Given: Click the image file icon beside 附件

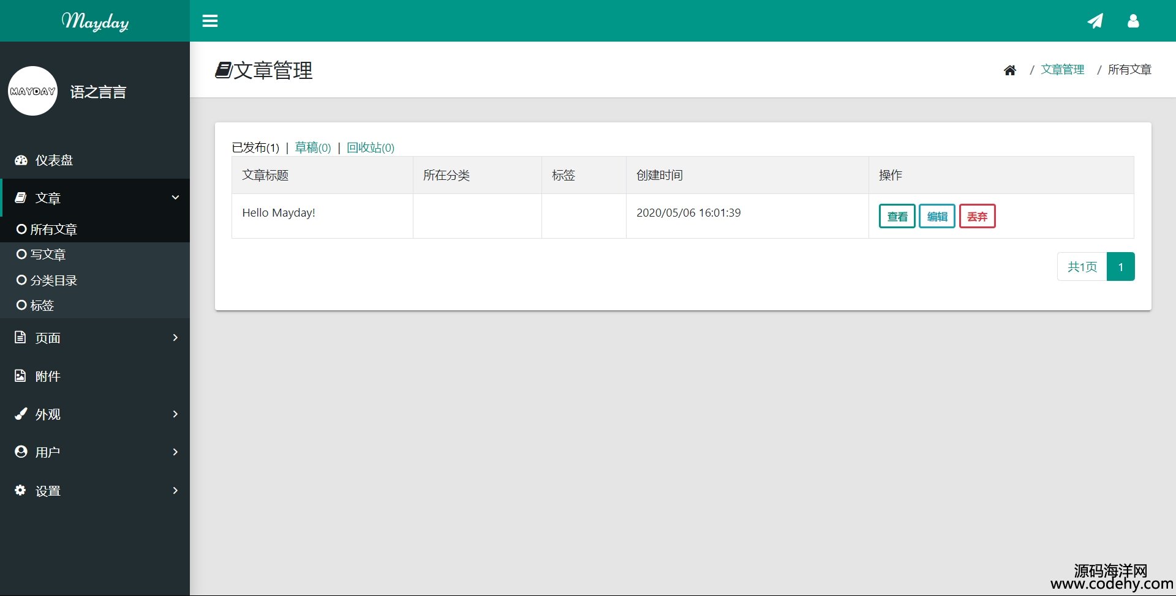Looking at the screenshot, I should [20, 376].
